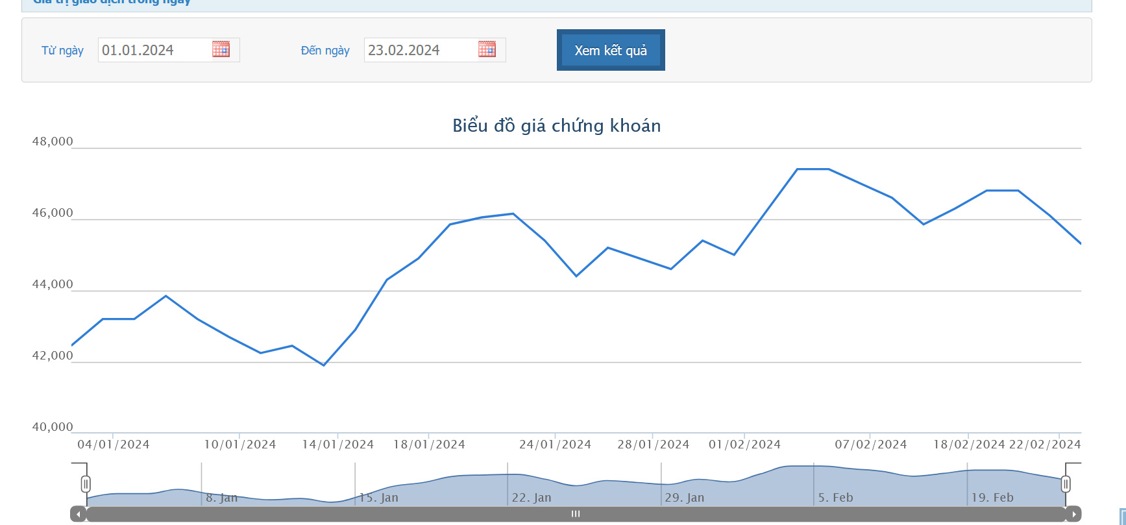
Task: Click the "Từ ngày" label
Action: click(x=62, y=51)
